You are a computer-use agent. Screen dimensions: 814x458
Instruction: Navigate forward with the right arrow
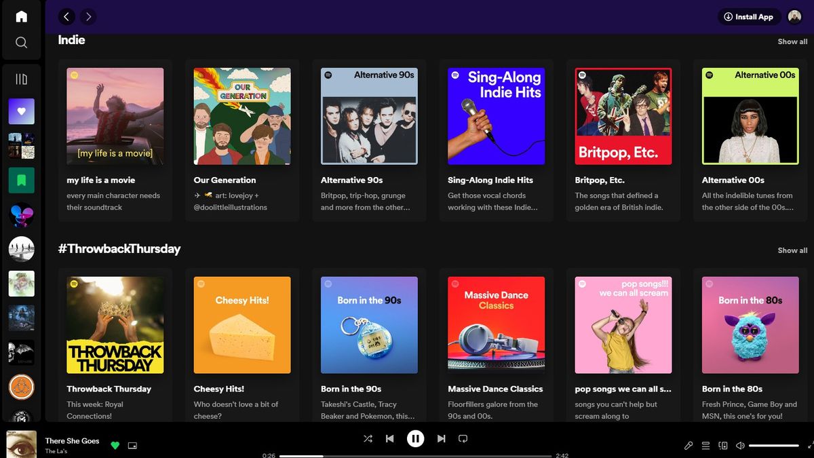coord(88,16)
